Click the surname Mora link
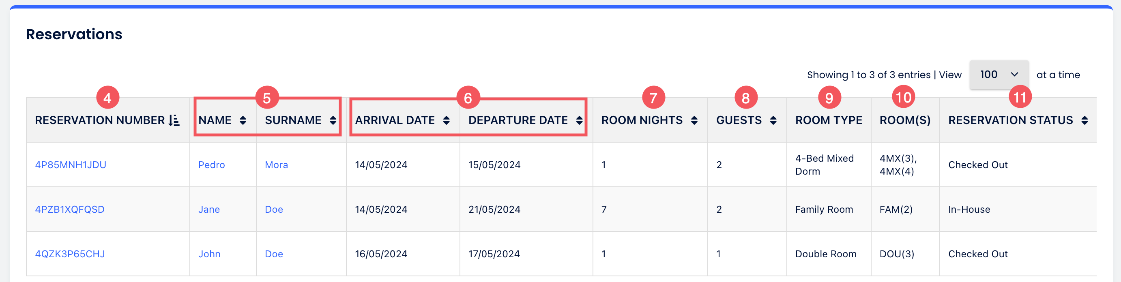Image resolution: width=1121 pixels, height=282 pixels. pyautogui.click(x=276, y=165)
